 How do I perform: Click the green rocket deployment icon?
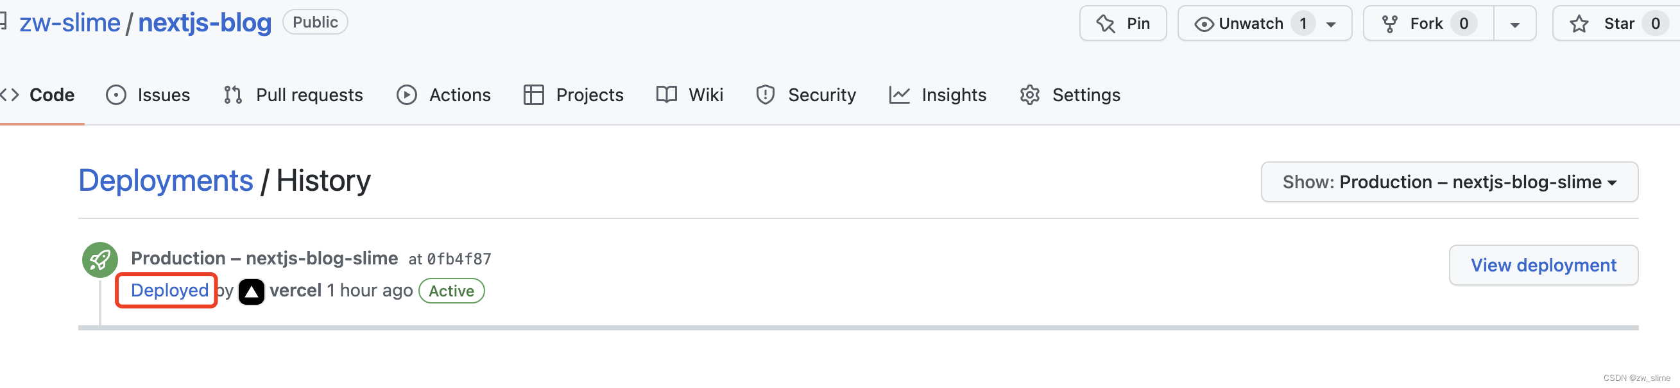[99, 260]
